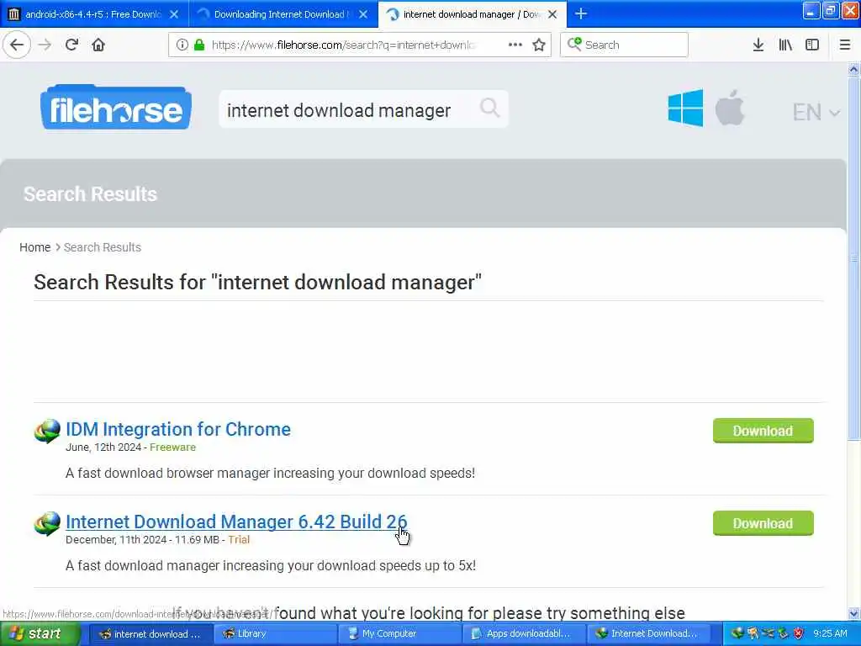Open My Computer from taskbar
This screenshot has height=646, width=861.
[x=399, y=634]
